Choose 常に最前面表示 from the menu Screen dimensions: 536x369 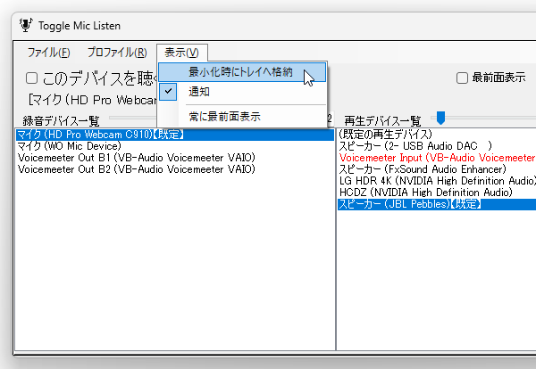242,117
